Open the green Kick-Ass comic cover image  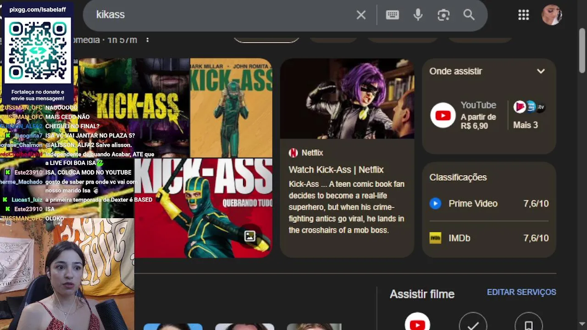[231, 108]
